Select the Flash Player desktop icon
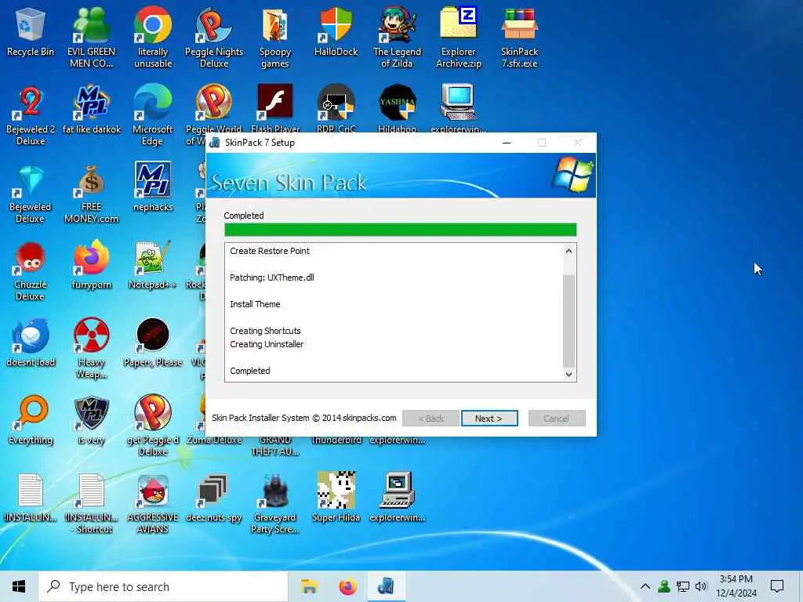This screenshot has width=803, height=602. [275, 108]
